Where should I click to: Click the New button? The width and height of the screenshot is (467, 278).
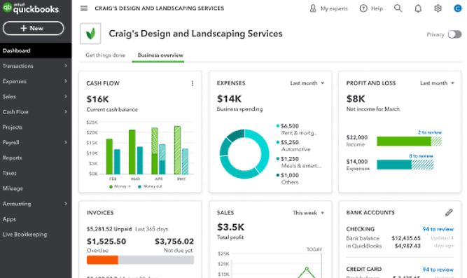coord(34,28)
